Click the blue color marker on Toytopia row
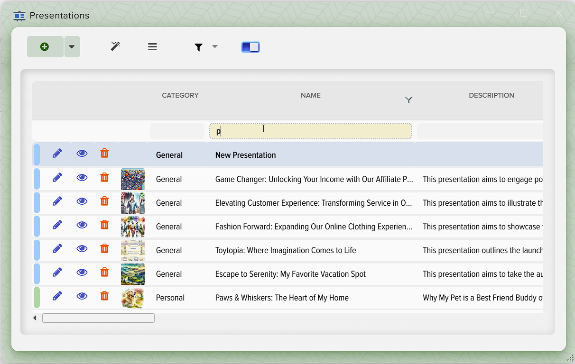The width and height of the screenshot is (575, 364). coord(37,250)
